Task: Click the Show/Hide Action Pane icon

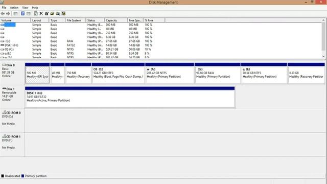Action: coord(29,14)
